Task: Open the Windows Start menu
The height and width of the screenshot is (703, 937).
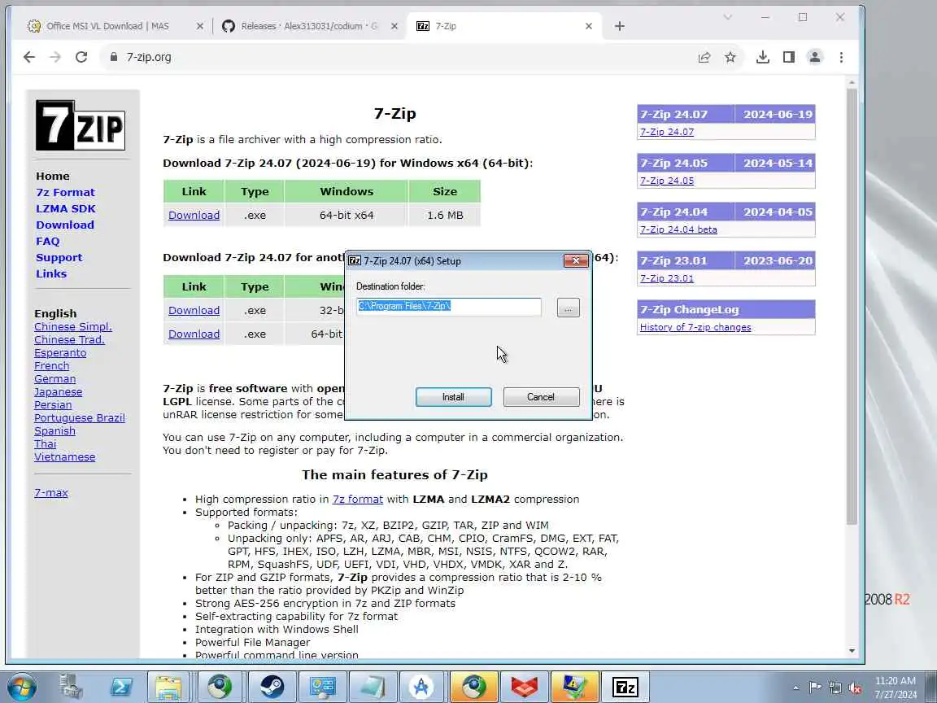Action: [22, 687]
